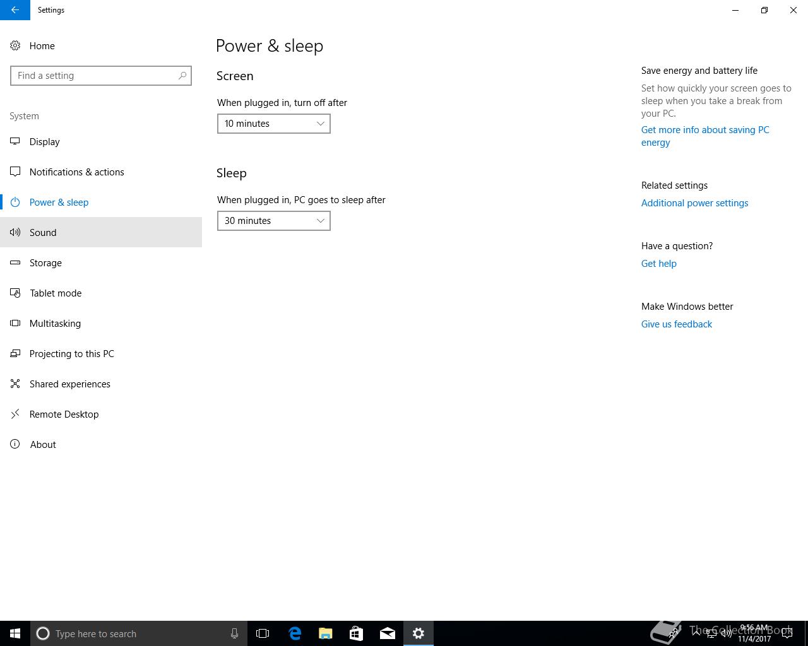Image resolution: width=808 pixels, height=646 pixels.
Task: Expand the PC sleep time dropdown
Action: tap(273, 221)
